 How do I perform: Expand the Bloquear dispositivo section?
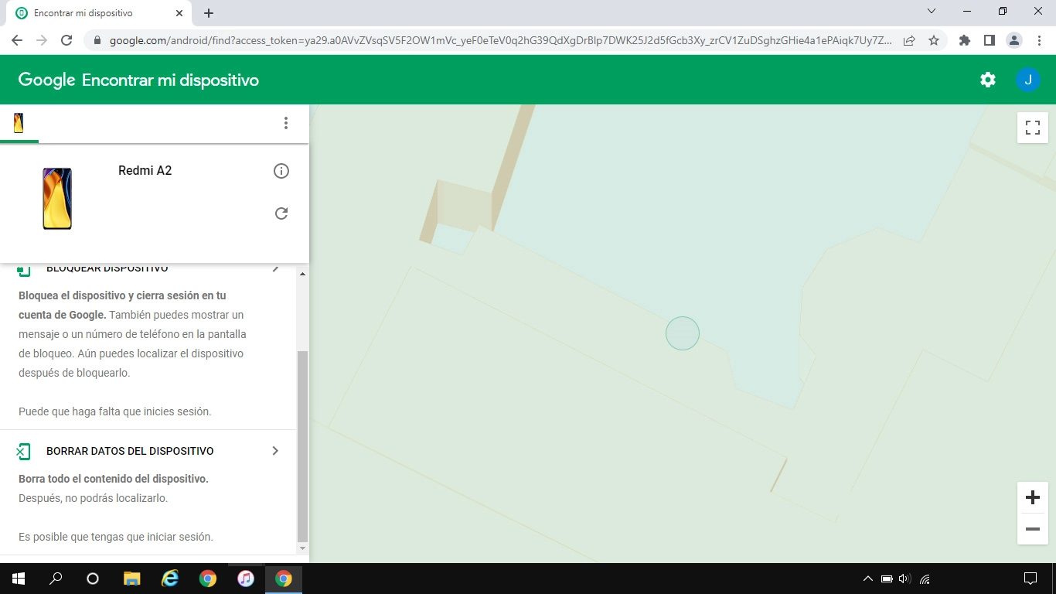[276, 268]
